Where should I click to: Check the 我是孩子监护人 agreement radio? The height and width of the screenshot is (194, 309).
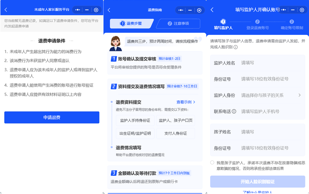(x=212, y=162)
